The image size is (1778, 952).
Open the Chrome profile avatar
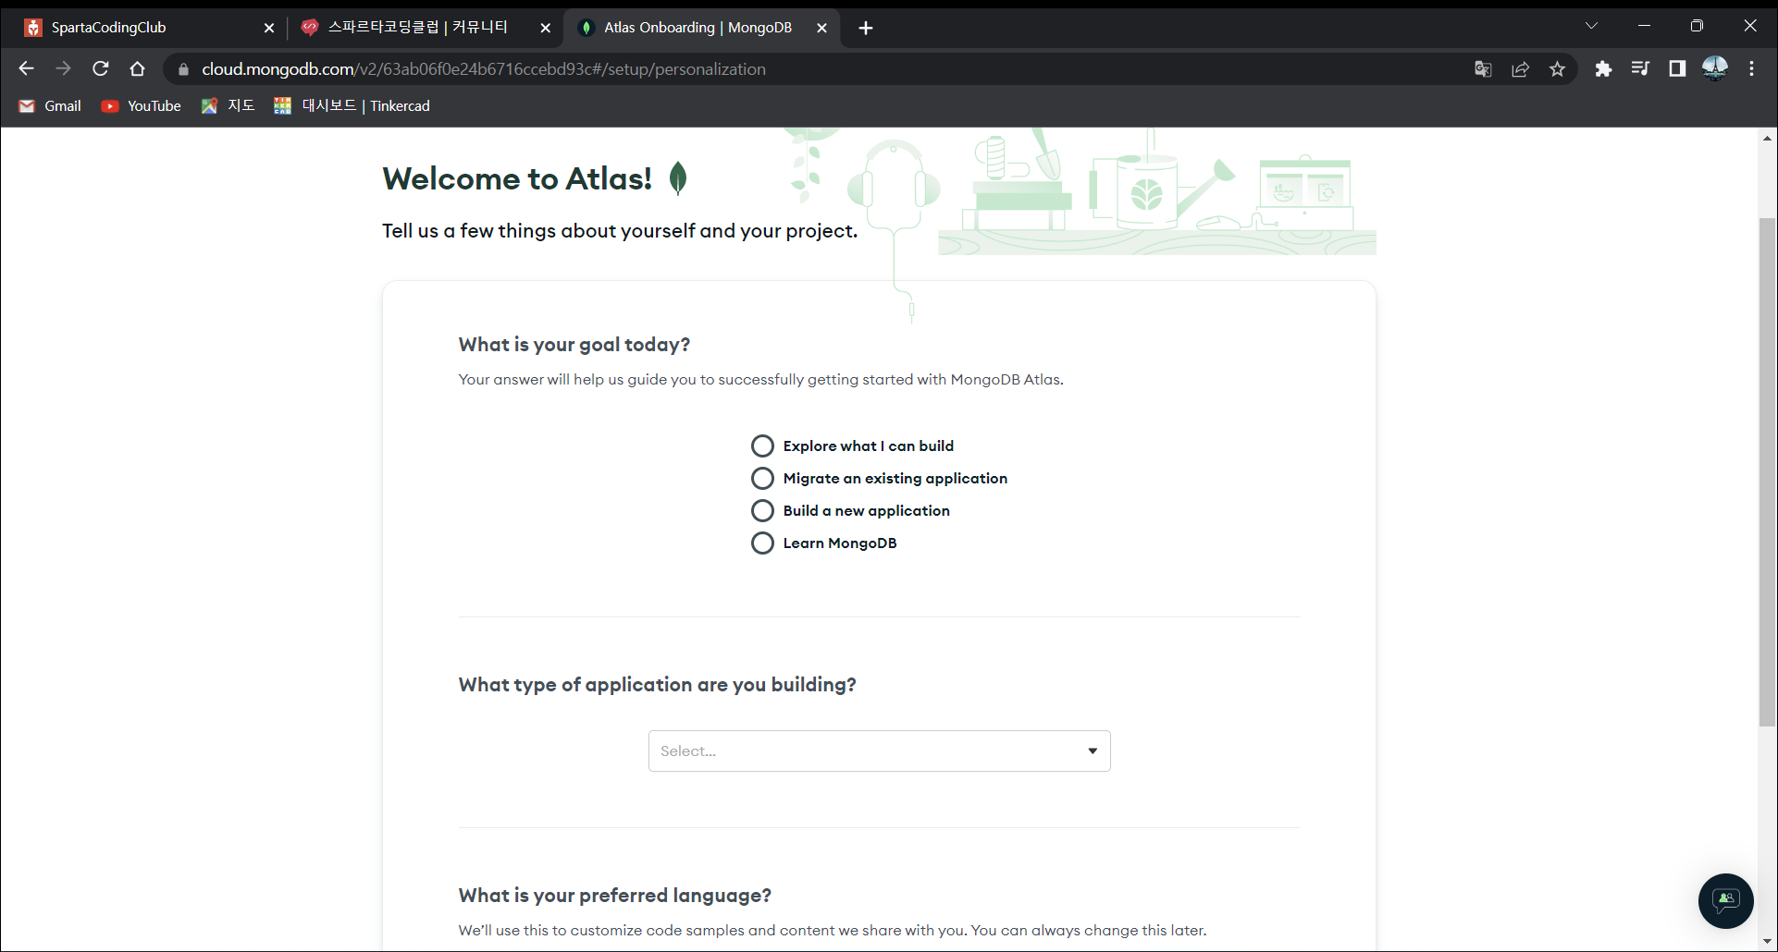[x=1715, y=68]
